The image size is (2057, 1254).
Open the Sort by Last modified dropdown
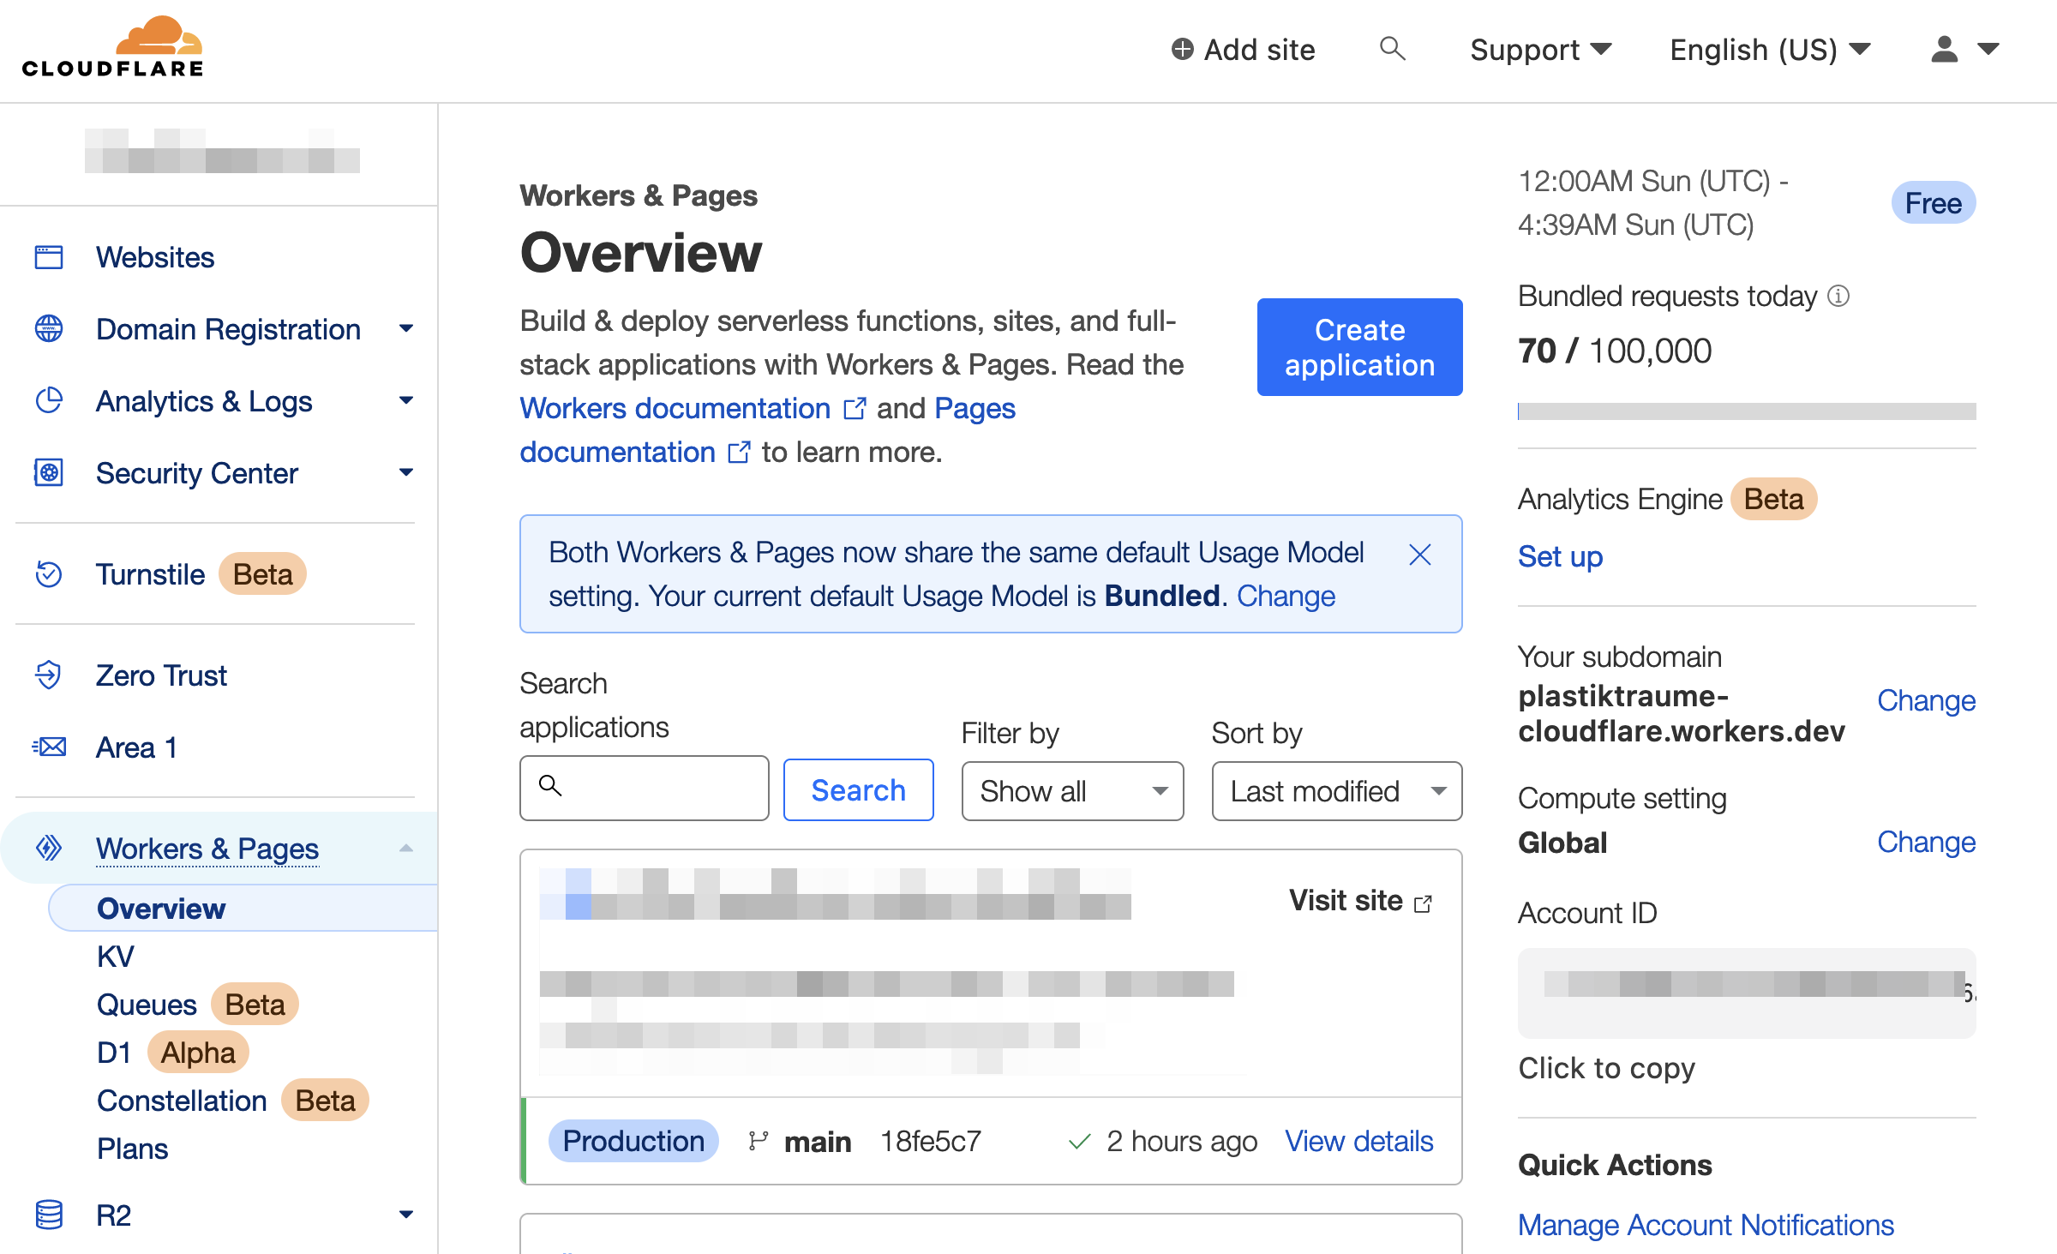pos(1336,791)
